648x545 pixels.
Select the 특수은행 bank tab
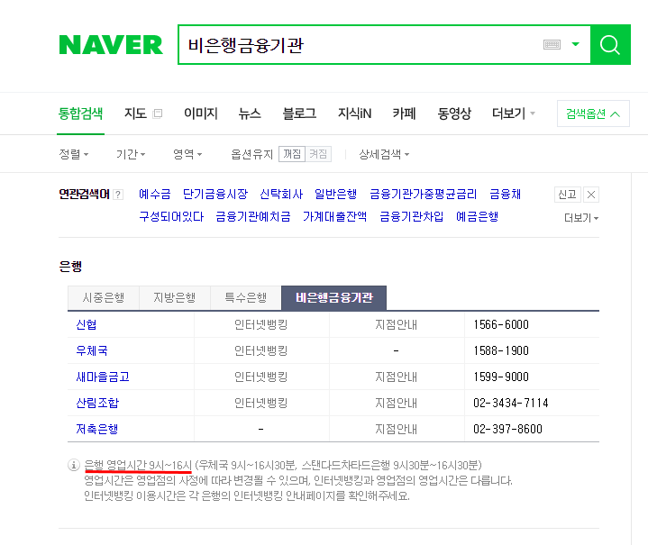pos(245,297)
